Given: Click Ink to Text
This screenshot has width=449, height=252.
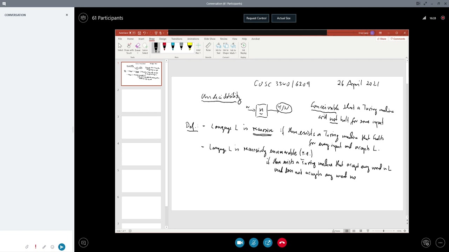Looking at the screenshot, I should click(218, 48).
